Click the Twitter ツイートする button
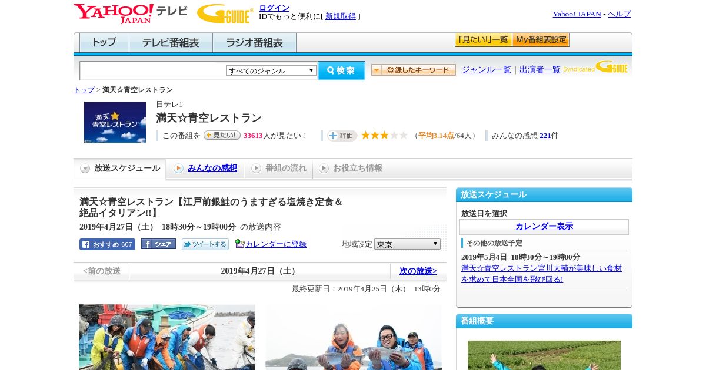The height and width of the screenshot is (370, 706). (x=205, y=244)
